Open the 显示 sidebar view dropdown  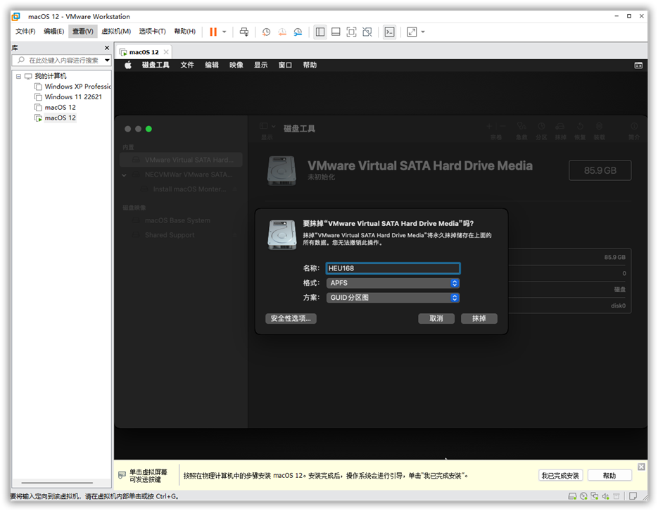point(267,126)
